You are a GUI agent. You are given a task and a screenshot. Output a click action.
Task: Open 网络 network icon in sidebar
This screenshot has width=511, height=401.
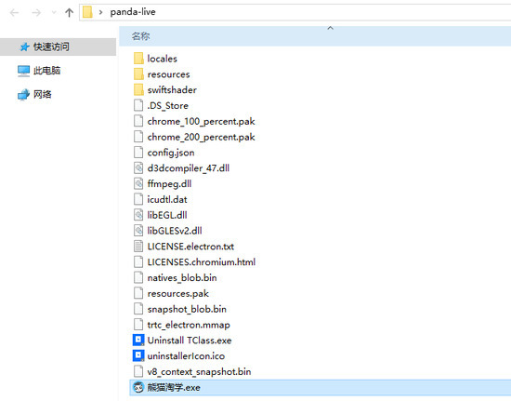tap(23, 94)
